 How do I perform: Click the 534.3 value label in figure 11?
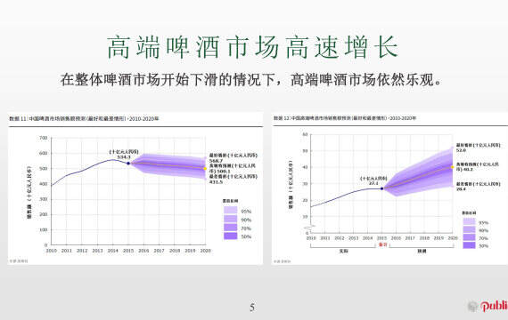click(x=124, y=157)
